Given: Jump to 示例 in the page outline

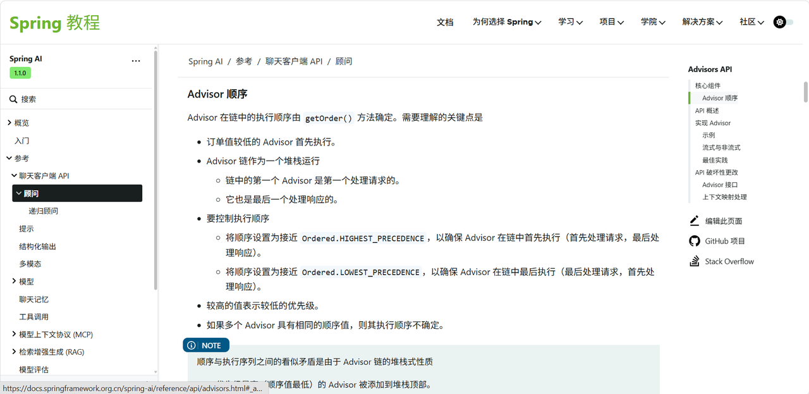Looking at the screenshot, I should click(x=709, y=135).
